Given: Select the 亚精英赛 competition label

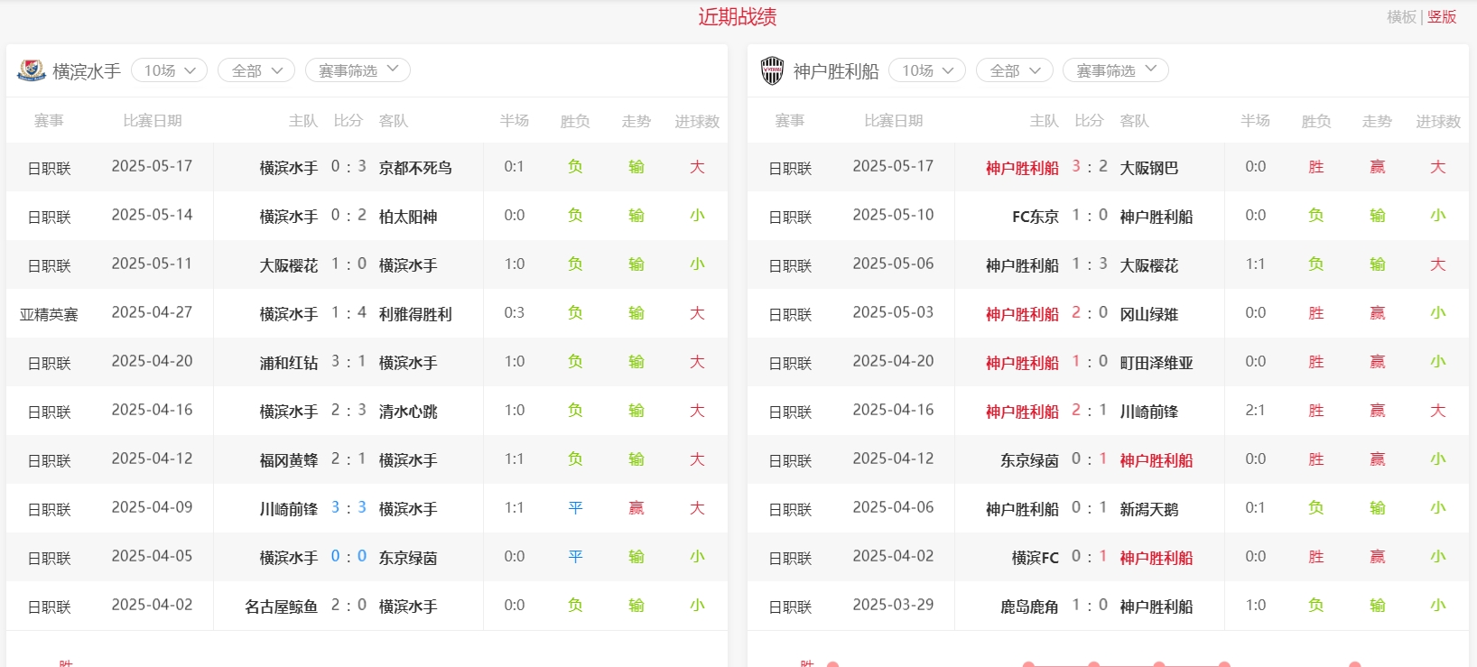Looking at the screenshot, I should [x=49, y=314].
